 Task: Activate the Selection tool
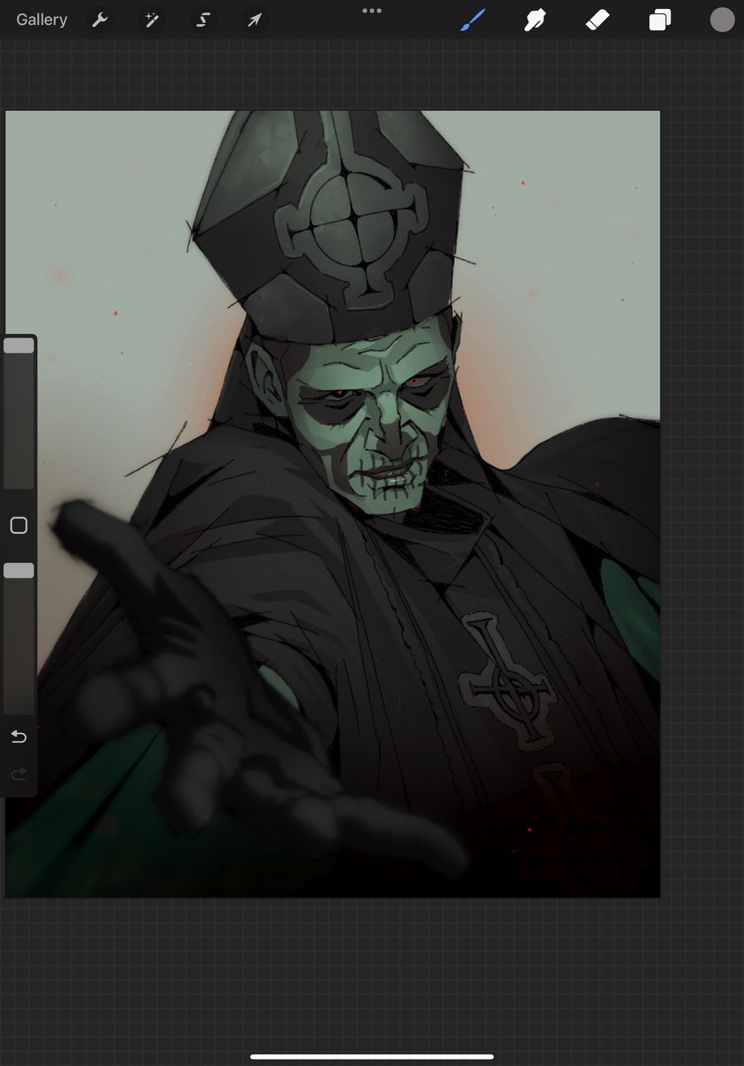[x=202, y=19]
